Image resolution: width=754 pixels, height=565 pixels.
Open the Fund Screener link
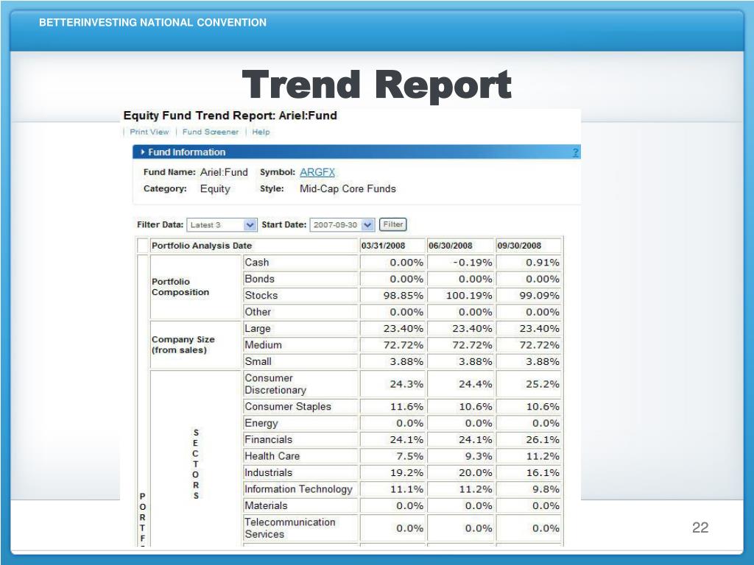(x=210, y=132)
